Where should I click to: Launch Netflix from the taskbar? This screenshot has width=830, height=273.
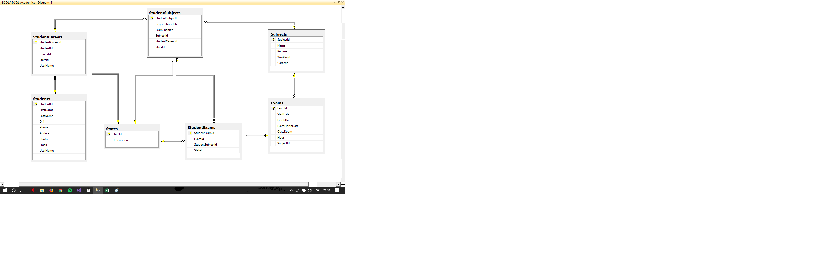pyautogui.click(x=33, y=191)
